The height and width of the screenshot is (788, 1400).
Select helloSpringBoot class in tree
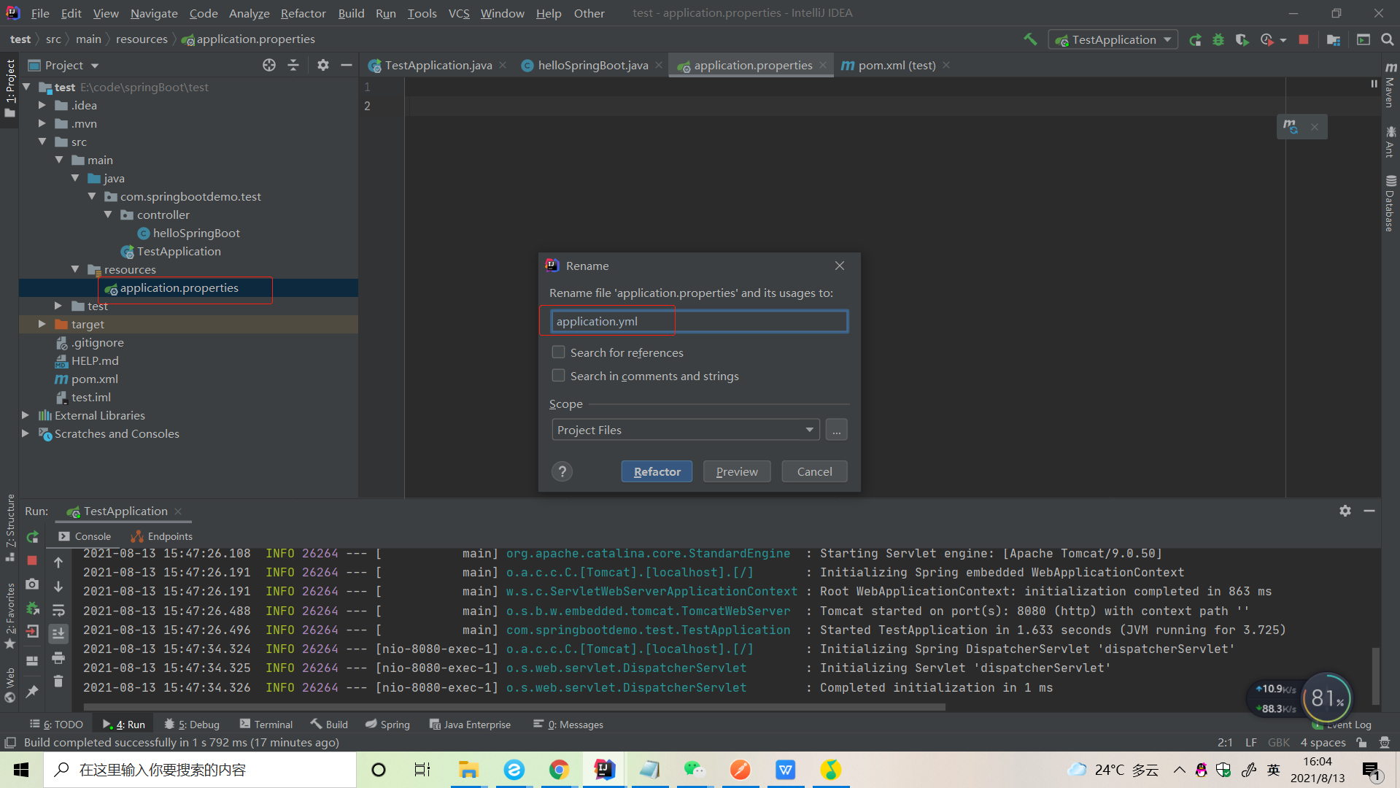pyautogui.click(x=188, y=233)
